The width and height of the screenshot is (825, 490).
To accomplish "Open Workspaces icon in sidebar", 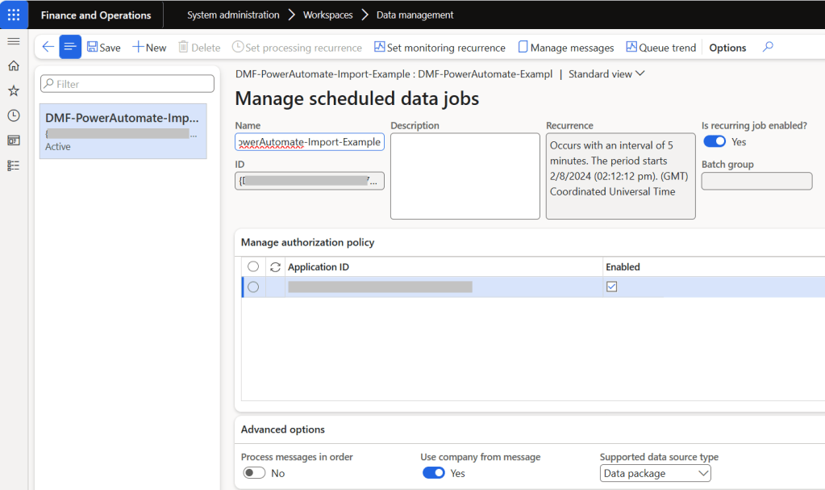I will pyautogui.click(x=13, y=140).
